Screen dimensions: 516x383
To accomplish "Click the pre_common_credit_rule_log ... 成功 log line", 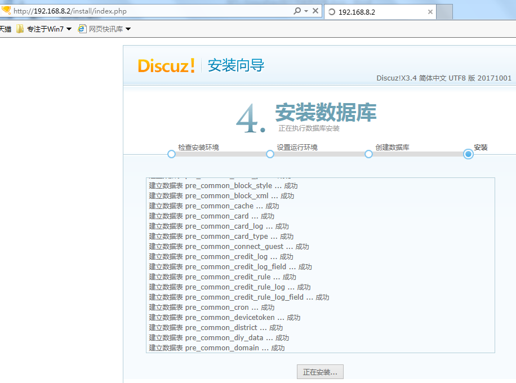I will [230, 287].
